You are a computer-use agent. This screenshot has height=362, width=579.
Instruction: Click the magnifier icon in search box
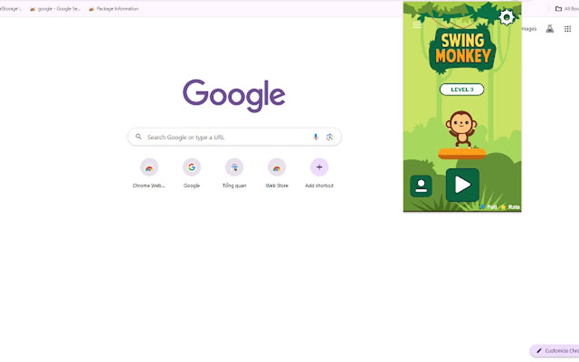(139, 137)
